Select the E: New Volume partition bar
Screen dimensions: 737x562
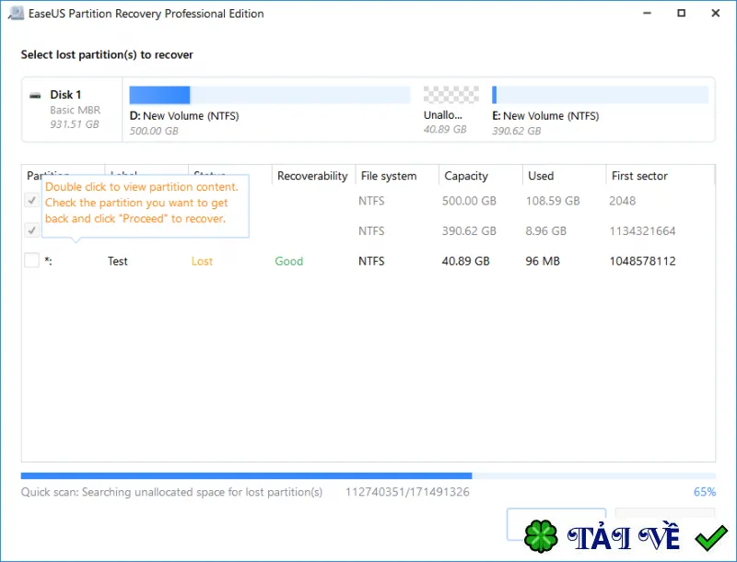pos(601,95)
